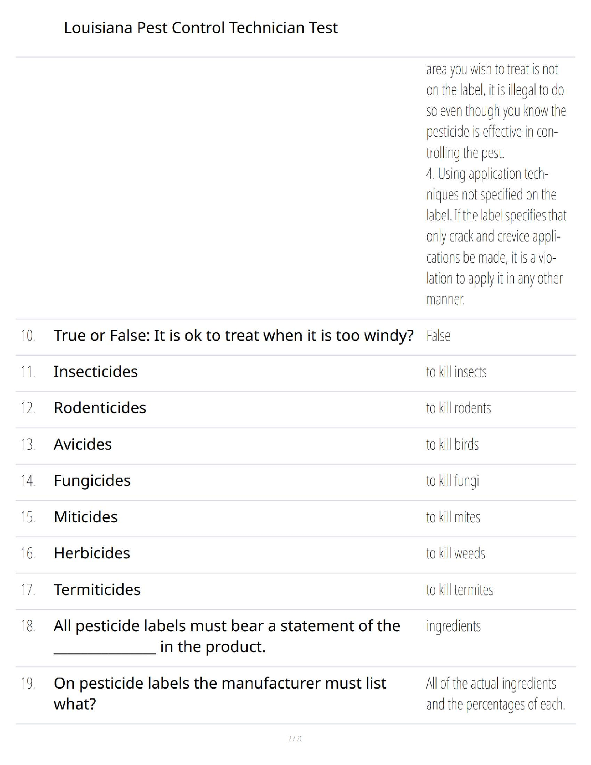Select the term 'Avicides'

coord(83,444)
